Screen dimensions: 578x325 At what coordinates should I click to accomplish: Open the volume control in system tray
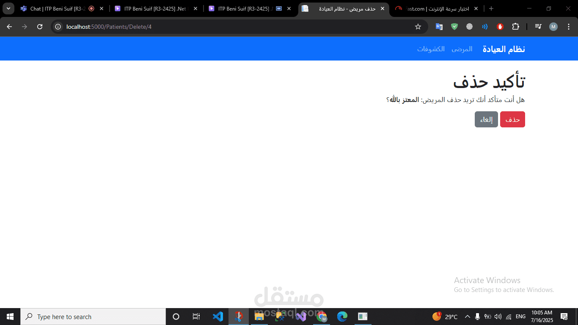(x=498, y=317)
